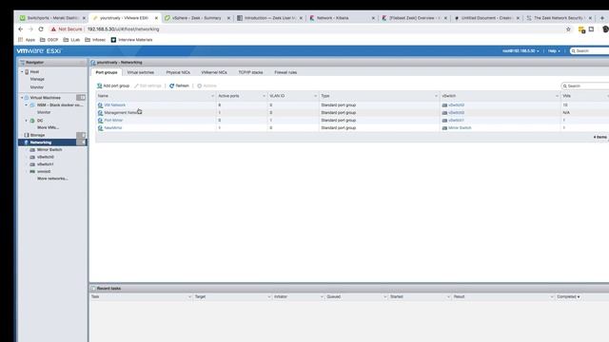Click the switch icon in the NewMirror row
Viewport: 609px width, 342px height.
(444, 128)
